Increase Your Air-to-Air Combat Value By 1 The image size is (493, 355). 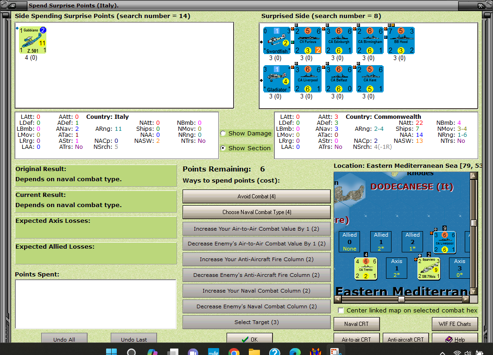(257, 229)
